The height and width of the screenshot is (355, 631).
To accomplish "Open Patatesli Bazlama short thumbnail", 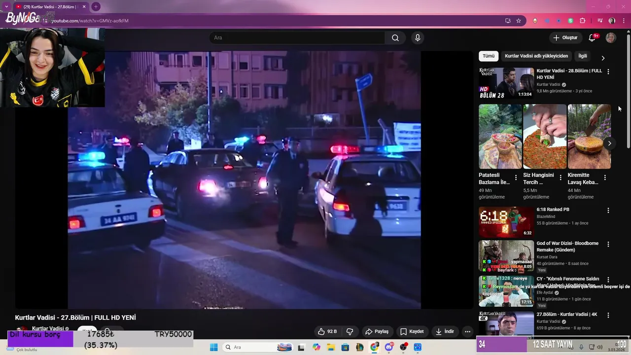I will [500, 137].
